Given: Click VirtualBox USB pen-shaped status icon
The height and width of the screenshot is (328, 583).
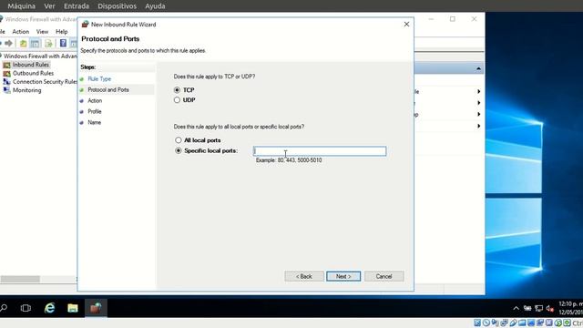Looking at the screenshot, I should (514, 323).
